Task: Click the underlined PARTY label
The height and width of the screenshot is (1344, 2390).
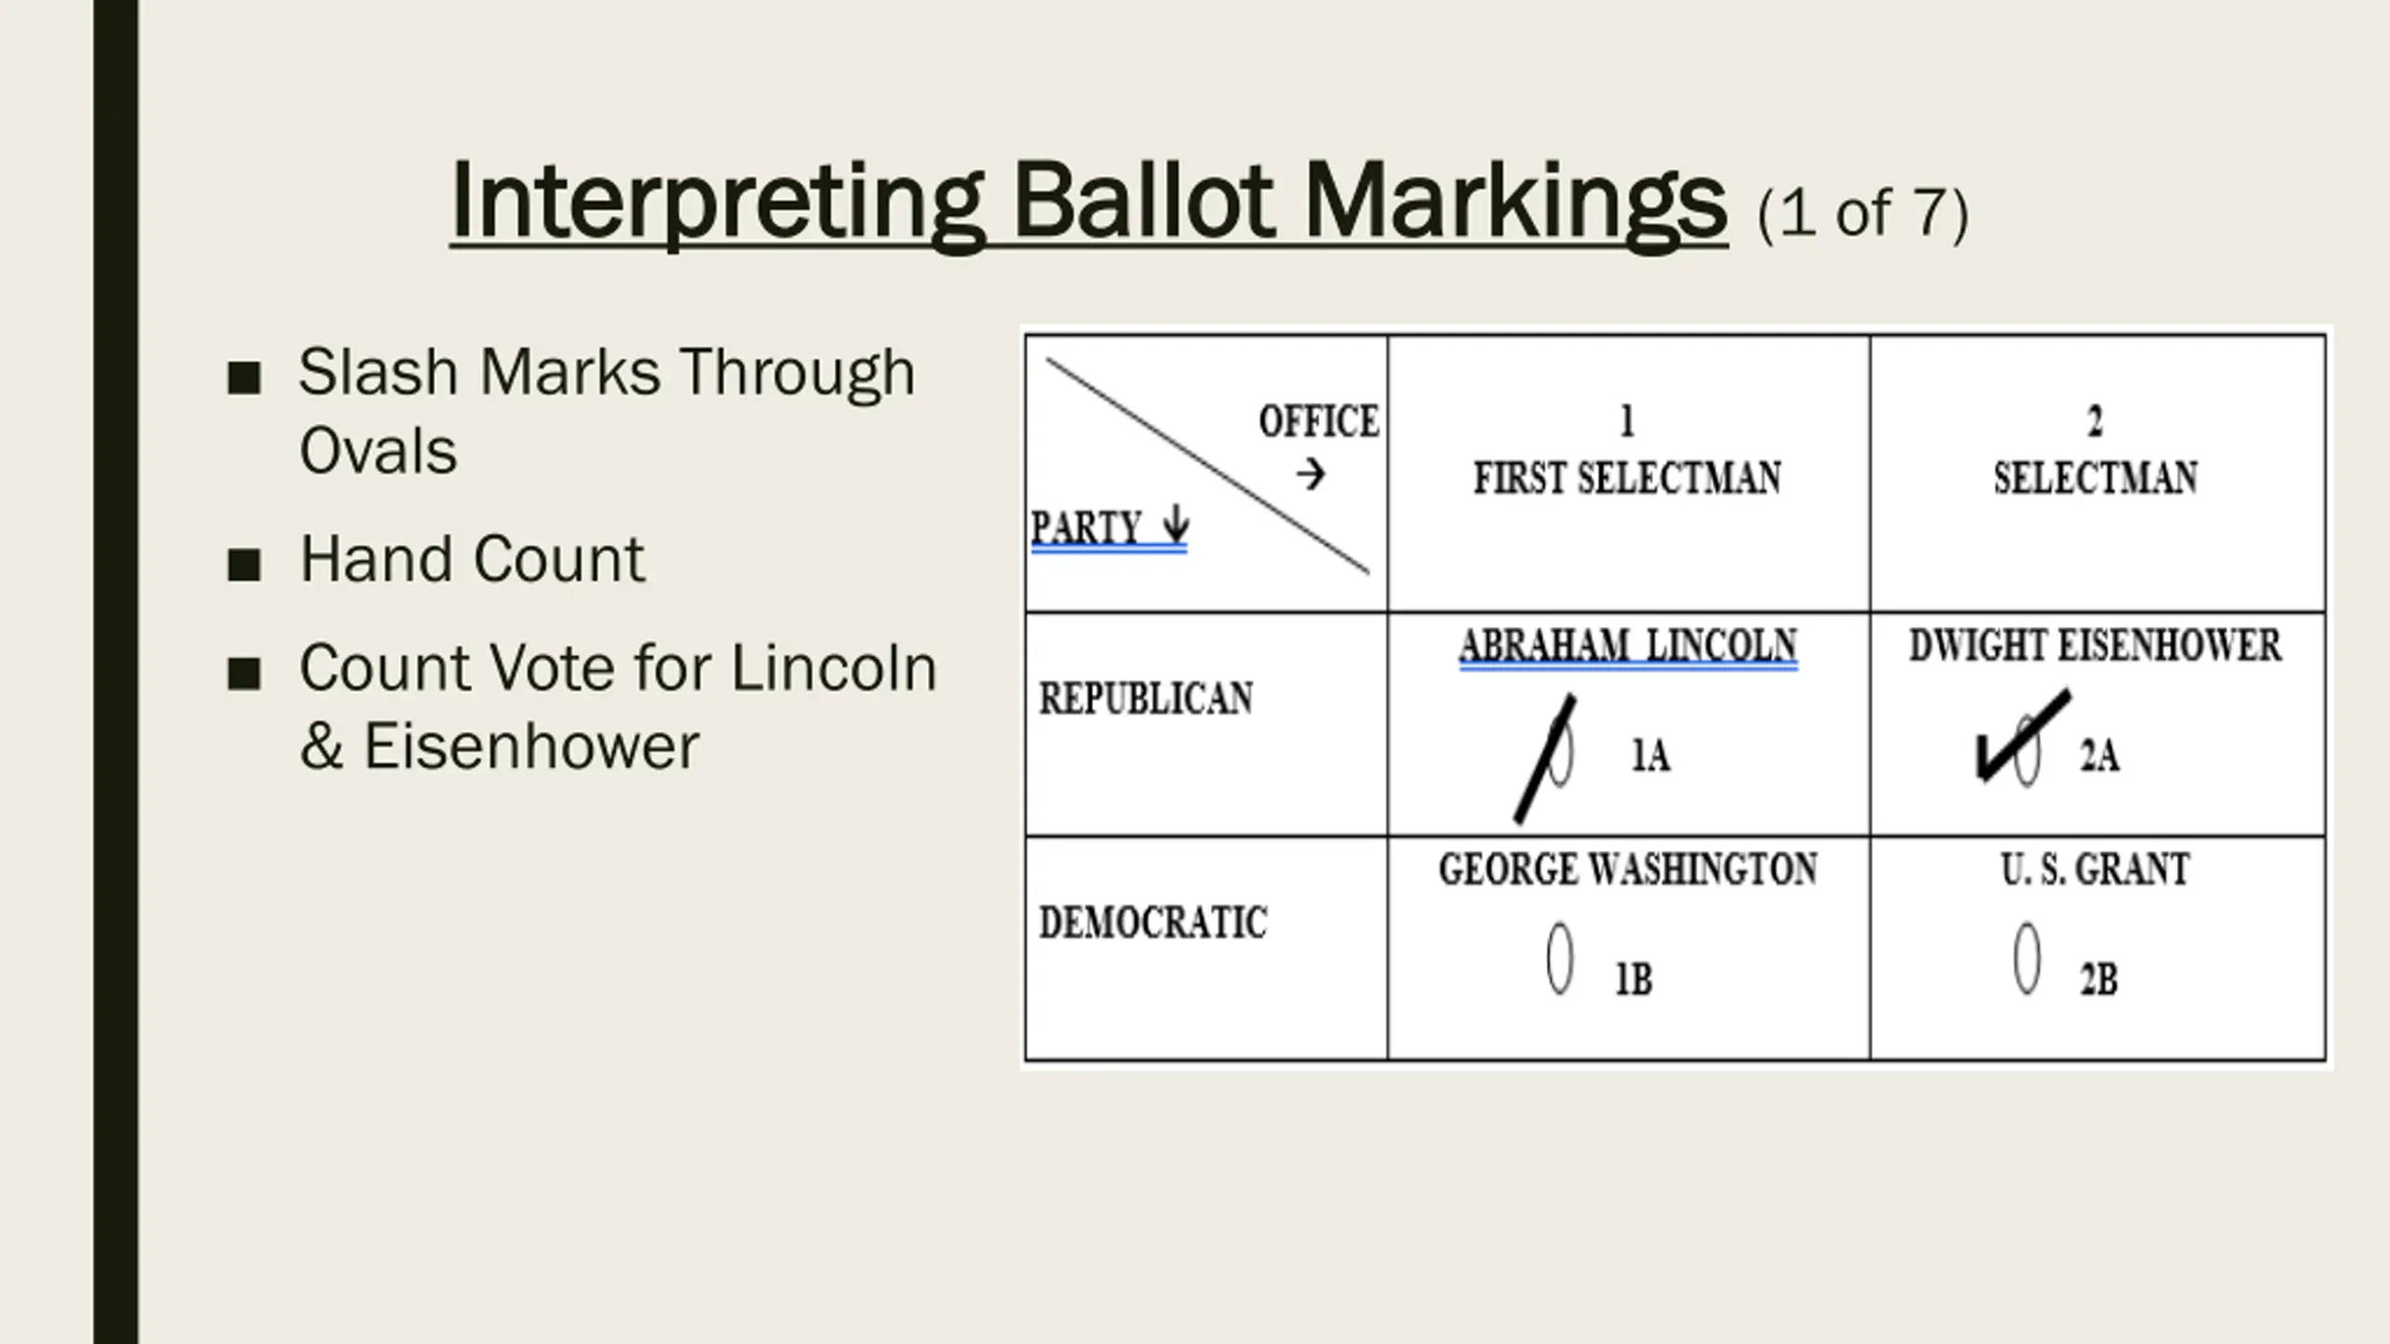Action: coord(1087,528)
